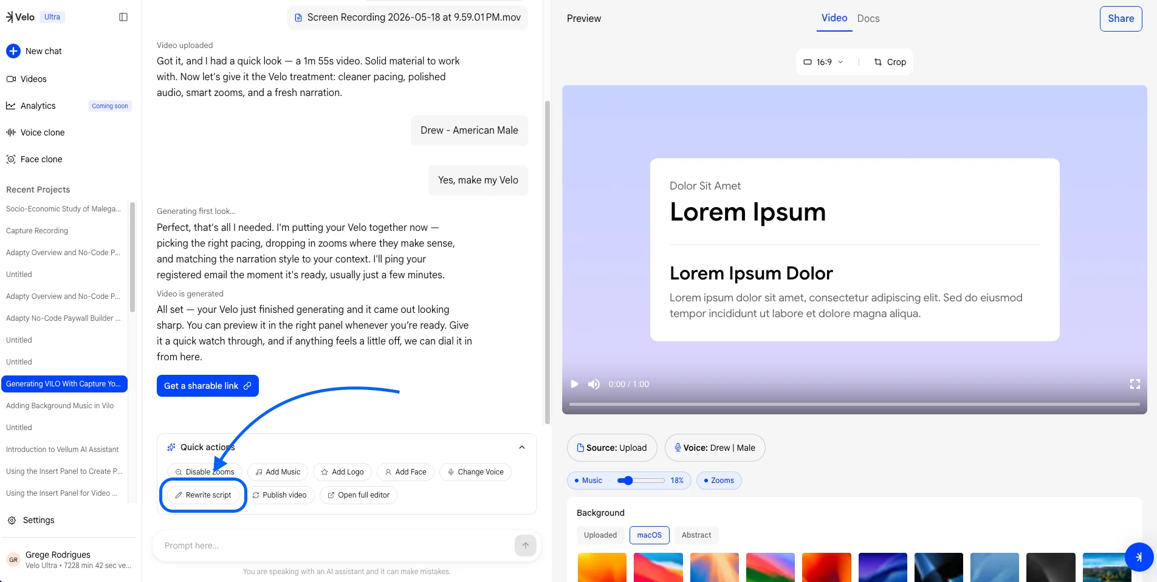Viewport: 1157px width, 582px height.
Task: Click Grege Rodrigues account name
Action: pos(58,555)
